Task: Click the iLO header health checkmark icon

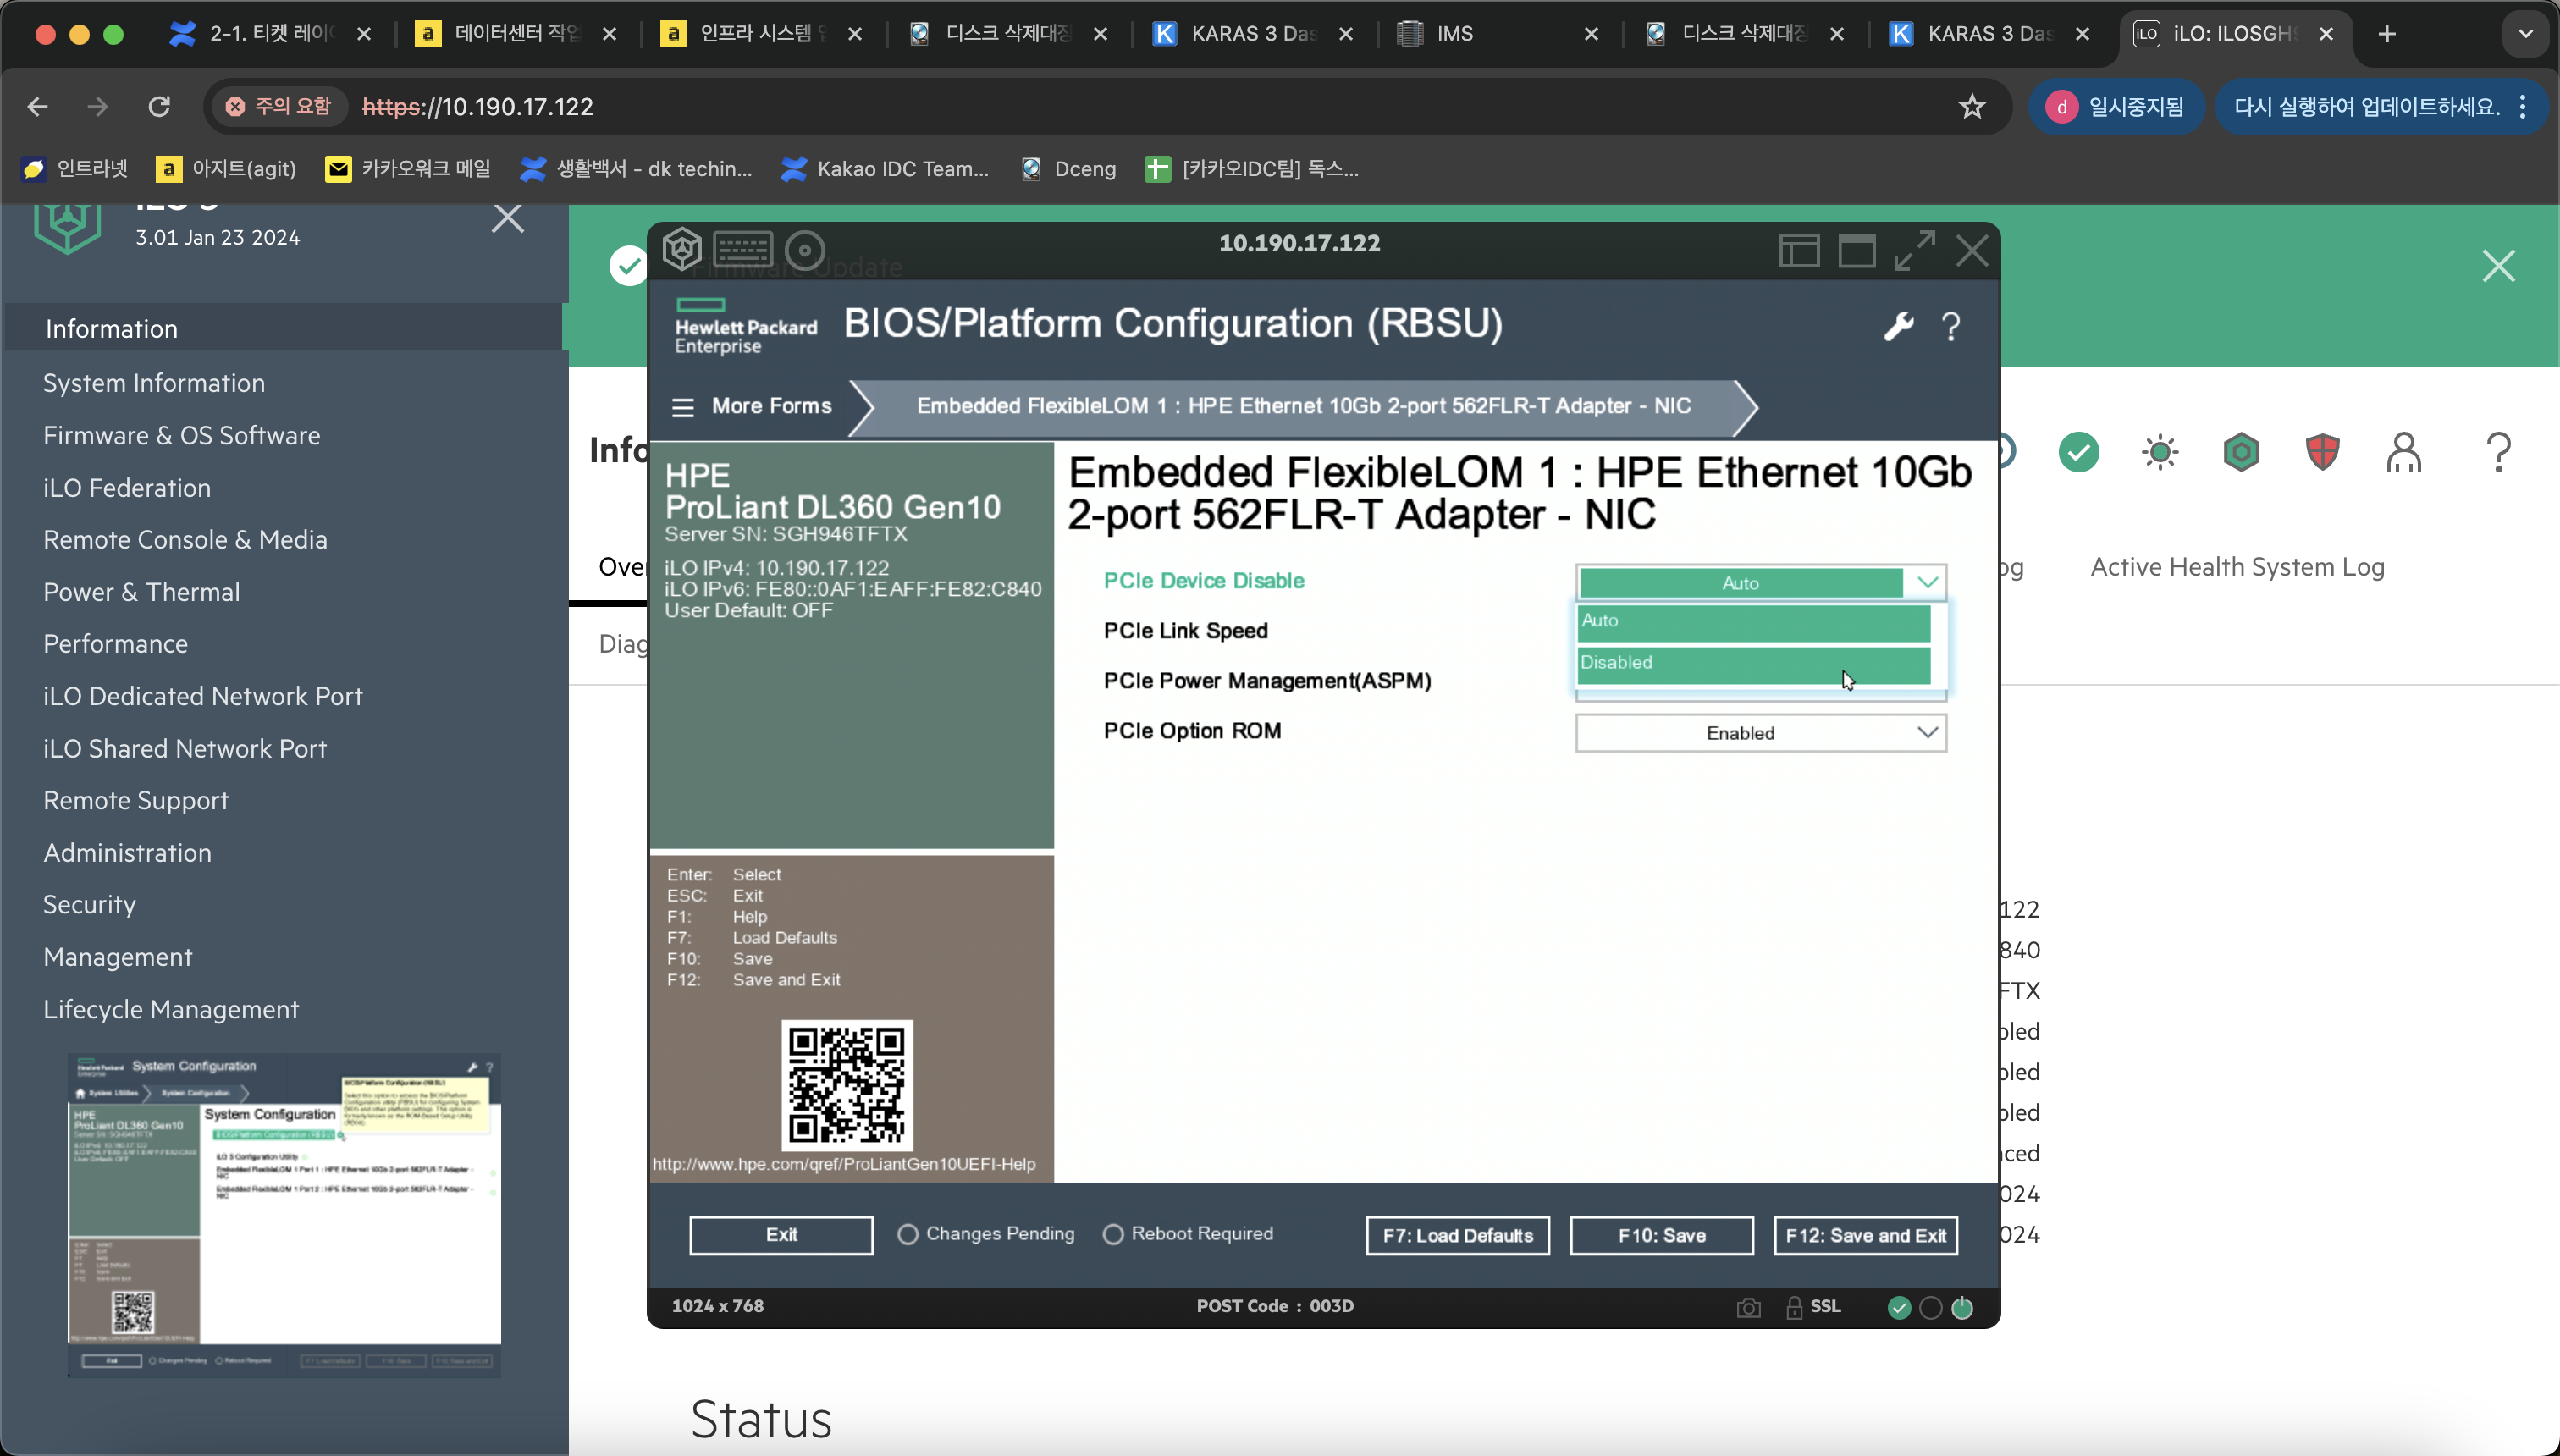Action: click(2079, 452)
